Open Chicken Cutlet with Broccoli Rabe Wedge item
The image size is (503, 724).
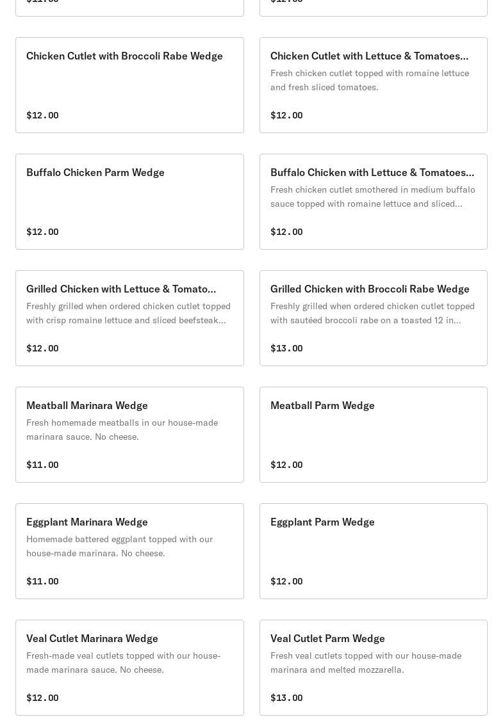124,56
